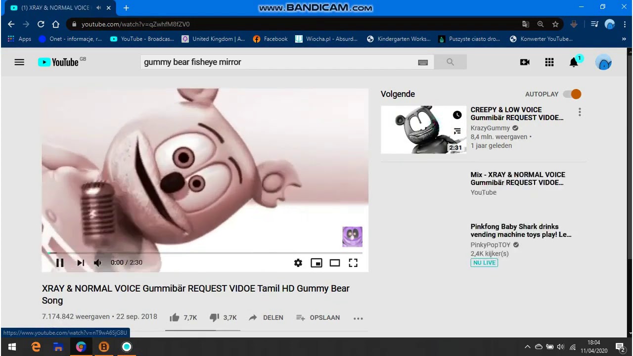
Task: Open the Windows Start menu
Action: [12, 347]
